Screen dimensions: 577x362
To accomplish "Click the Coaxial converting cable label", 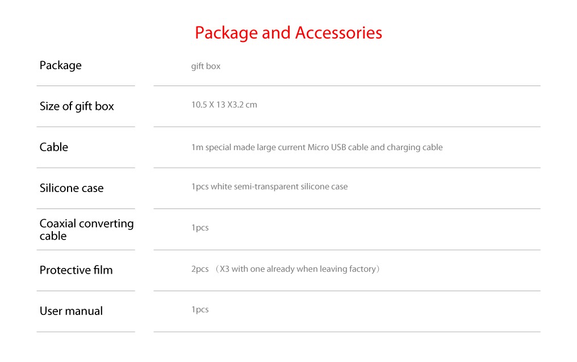I will pyautogui.click(x=86, y=229).
